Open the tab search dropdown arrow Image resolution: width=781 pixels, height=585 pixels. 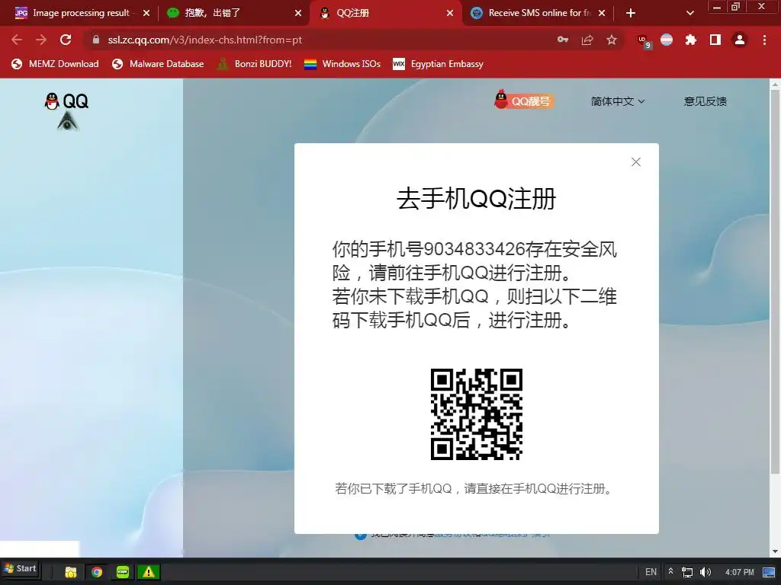click(689, 14)
